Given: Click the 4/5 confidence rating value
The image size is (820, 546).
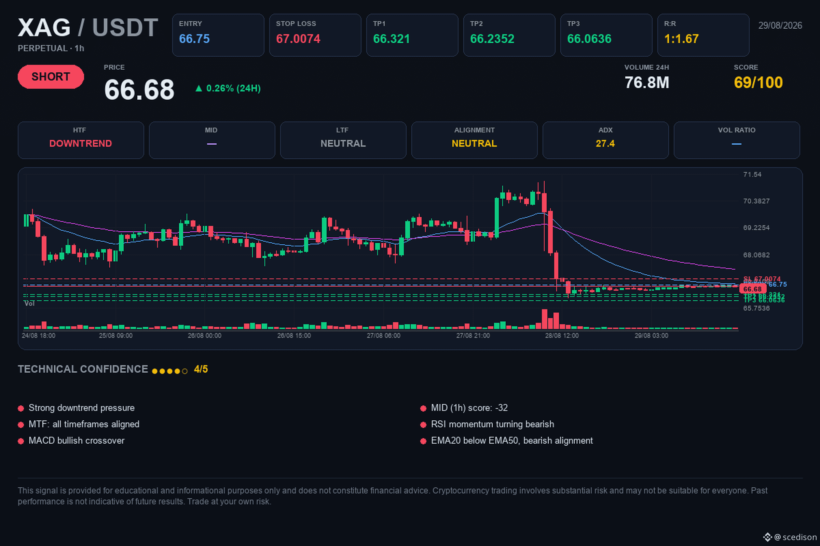Looking at the screenshot, I should coord(201,370).
